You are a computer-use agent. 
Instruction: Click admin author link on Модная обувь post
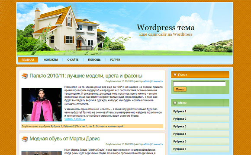[x=146, y=144]
